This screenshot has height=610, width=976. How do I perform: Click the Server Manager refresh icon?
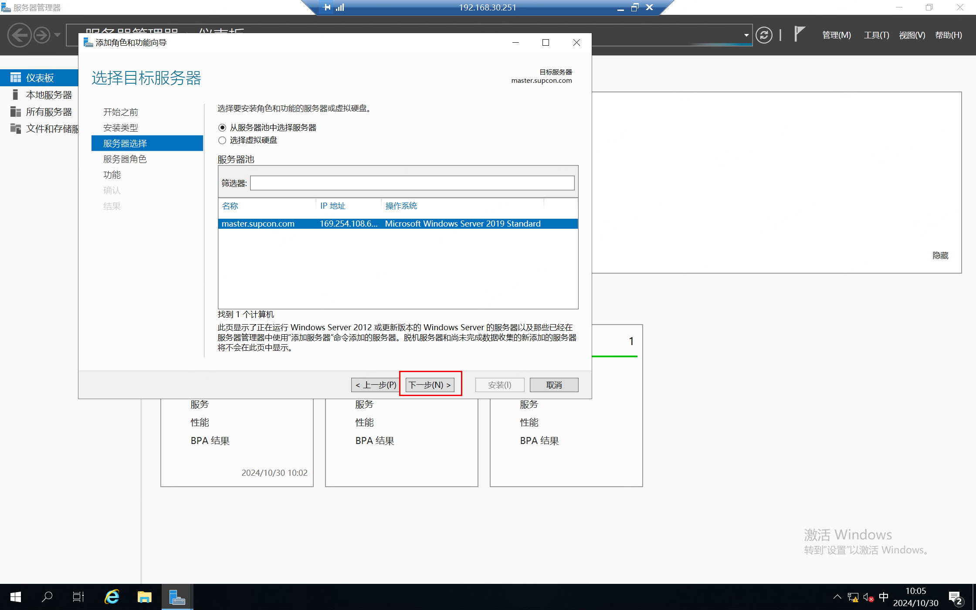point(764,35)
